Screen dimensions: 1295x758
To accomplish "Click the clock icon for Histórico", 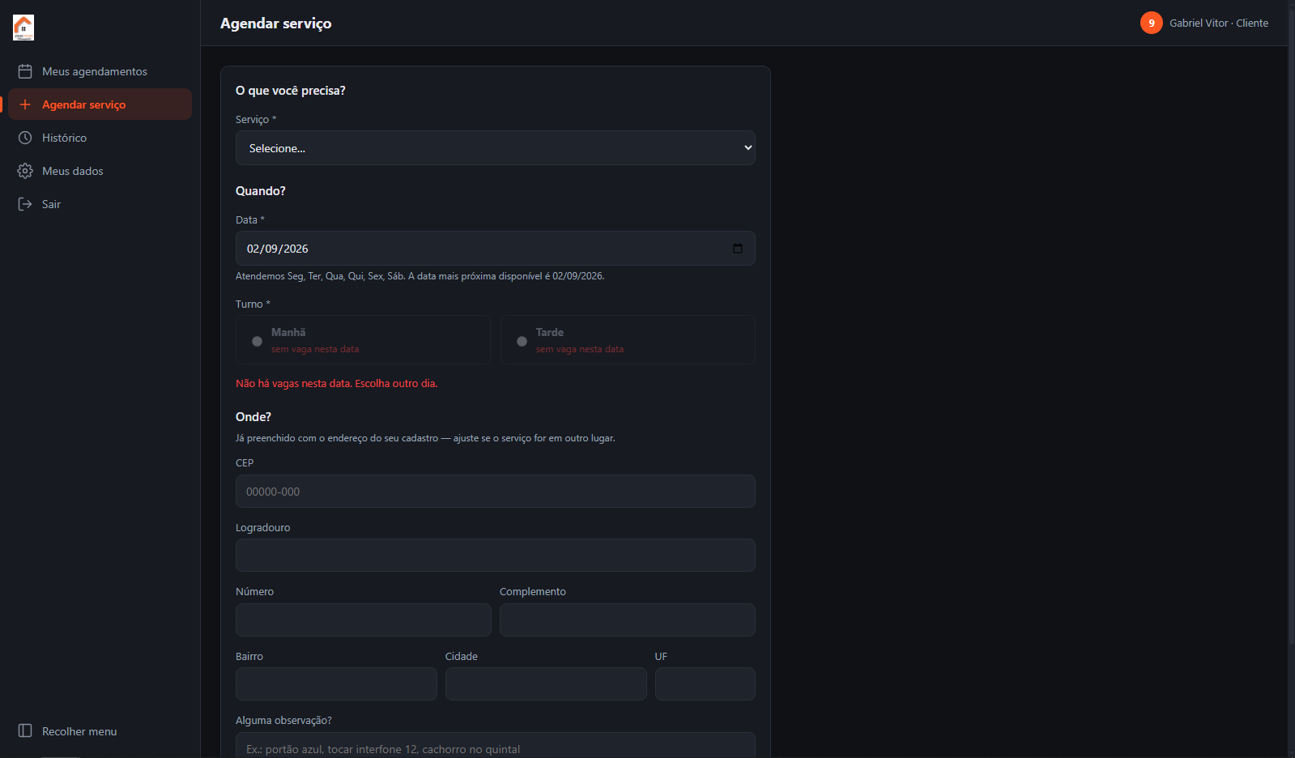I will [25, 138].
